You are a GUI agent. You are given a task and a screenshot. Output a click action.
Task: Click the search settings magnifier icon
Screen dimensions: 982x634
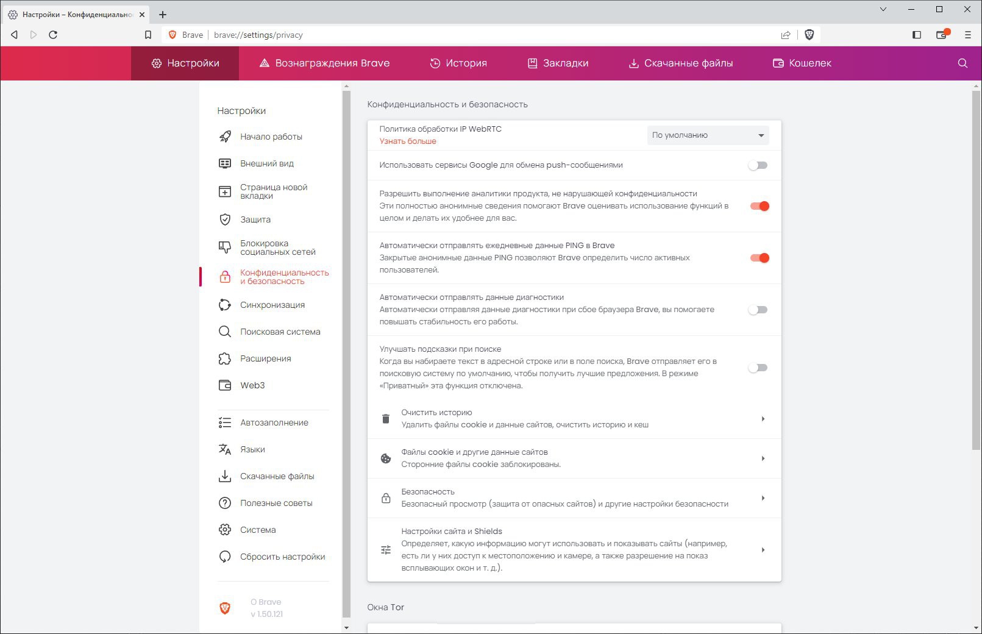tap(962, 63)
